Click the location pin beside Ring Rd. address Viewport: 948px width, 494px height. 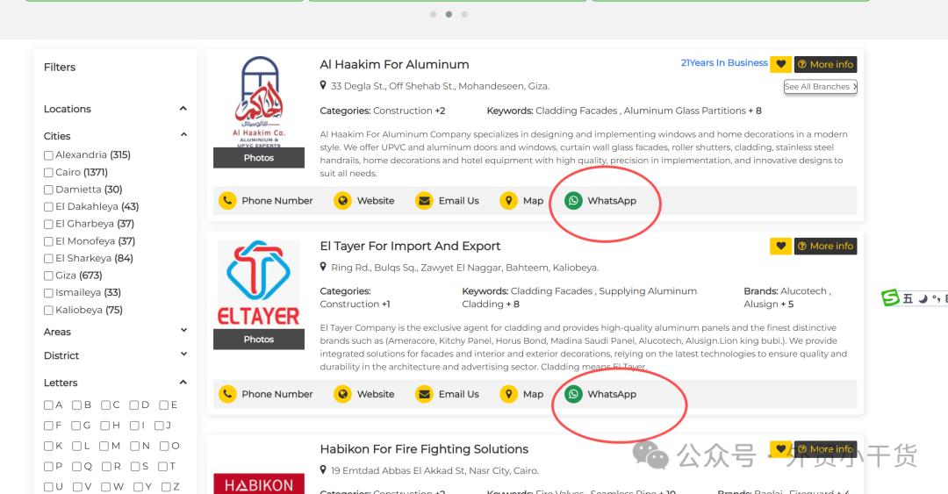pyautogui.click(x=323, y=267)
